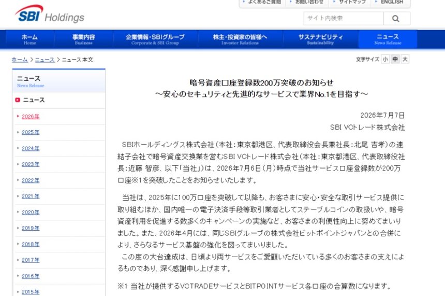This screenshot has width=445, height=296.
Task: Open the ニュース News Release menu
Action: (x=388, y=39)
